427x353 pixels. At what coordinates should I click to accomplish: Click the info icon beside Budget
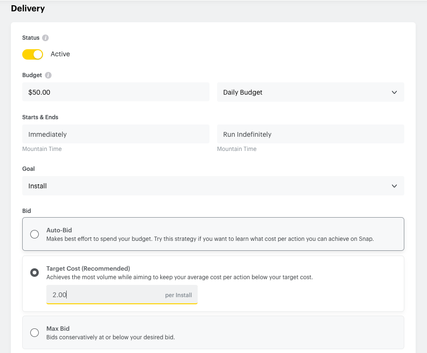pos(48,75)
